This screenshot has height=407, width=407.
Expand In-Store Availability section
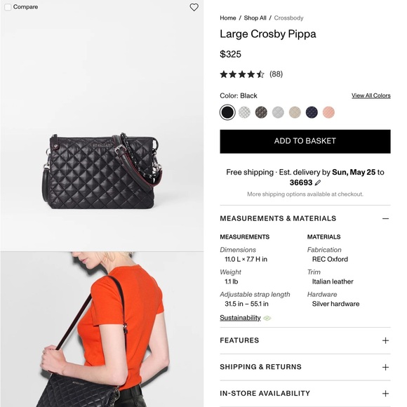tap(305, 393)
